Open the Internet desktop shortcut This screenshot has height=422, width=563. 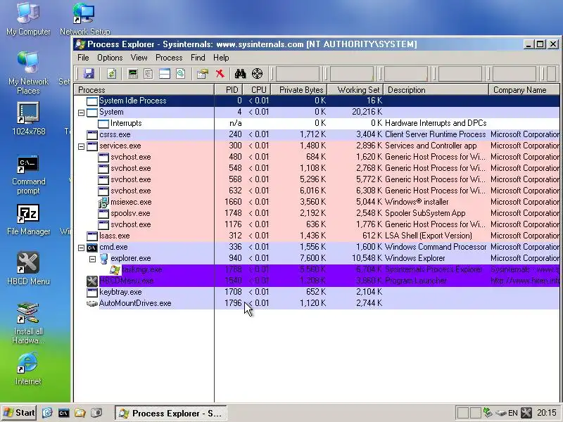(28, 369)
